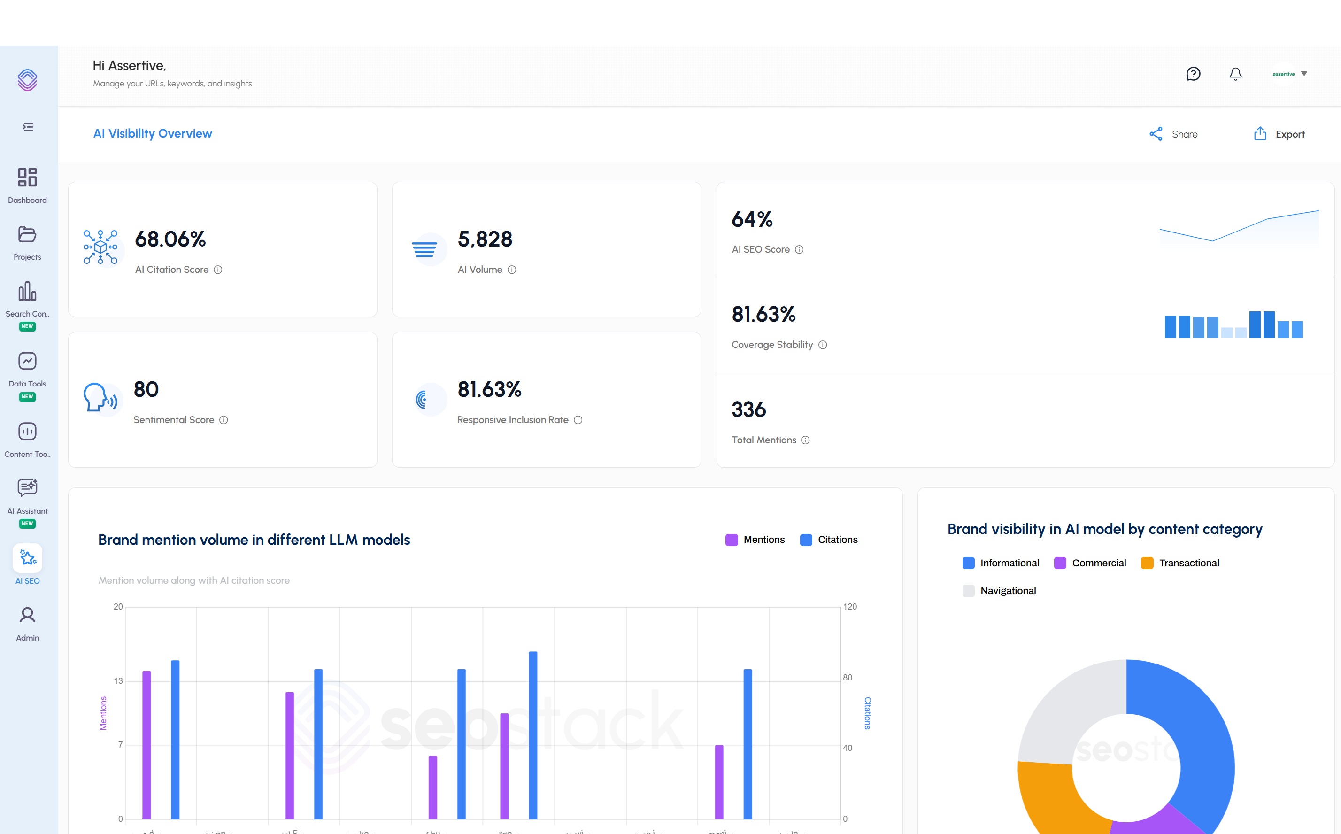Toggle Navigational category in donut legend
Screen dimensions: 1341x834
(999, 591)
